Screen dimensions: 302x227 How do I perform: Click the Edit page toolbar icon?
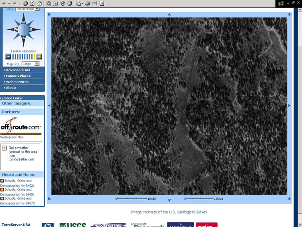(95, 3)
